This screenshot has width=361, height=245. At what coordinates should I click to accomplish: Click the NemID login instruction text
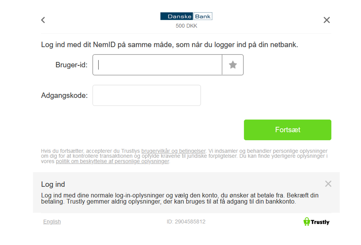click(x=169, y=45)
